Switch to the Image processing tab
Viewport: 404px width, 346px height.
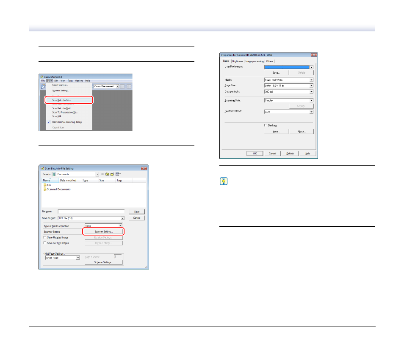click(x=255, y=61)
